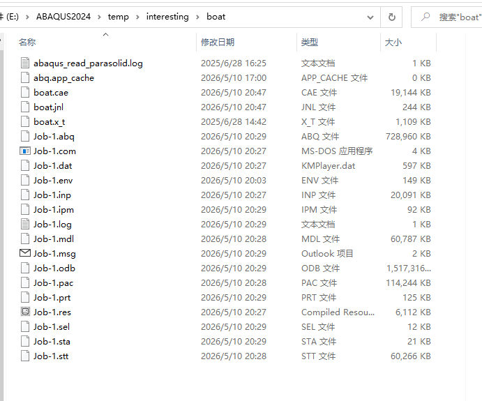This screenshot has width=482, height=401.
Task: Expand chevron after interesting in path
Action: pyautogui.click(x=197, y=17)
